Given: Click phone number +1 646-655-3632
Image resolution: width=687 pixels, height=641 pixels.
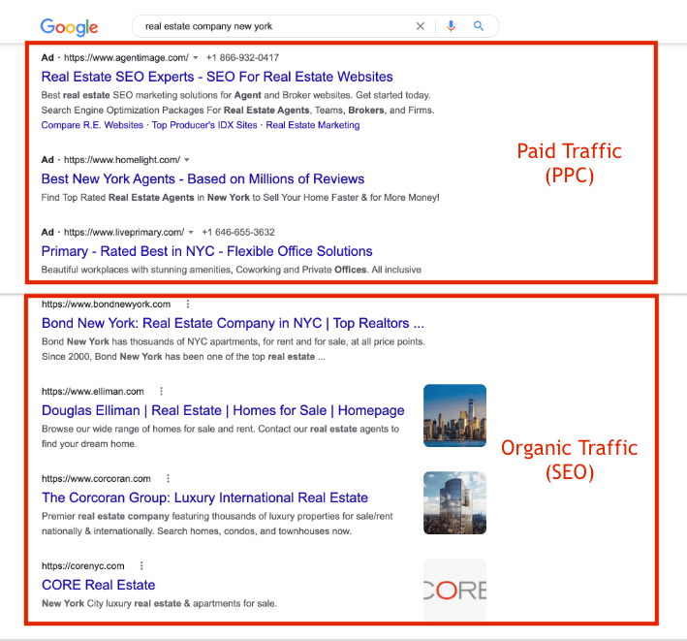Looking at the screenshot, I should (238, 233).
